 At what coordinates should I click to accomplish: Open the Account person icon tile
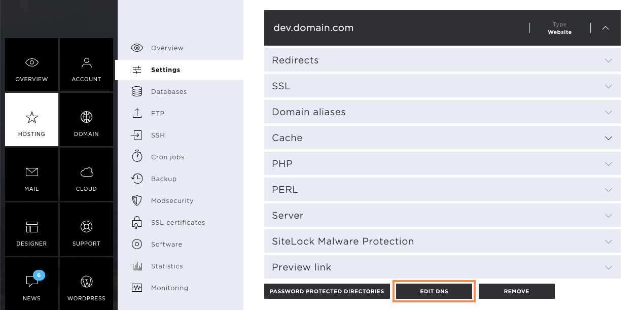point(86,64)
